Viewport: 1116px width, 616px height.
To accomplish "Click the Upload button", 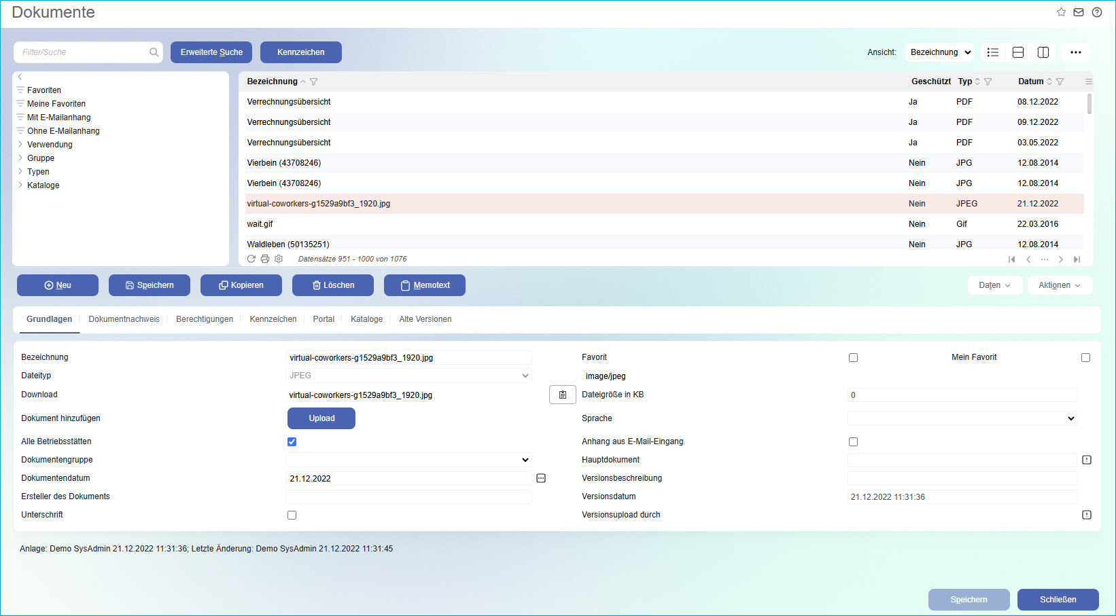I will point(321,418).
